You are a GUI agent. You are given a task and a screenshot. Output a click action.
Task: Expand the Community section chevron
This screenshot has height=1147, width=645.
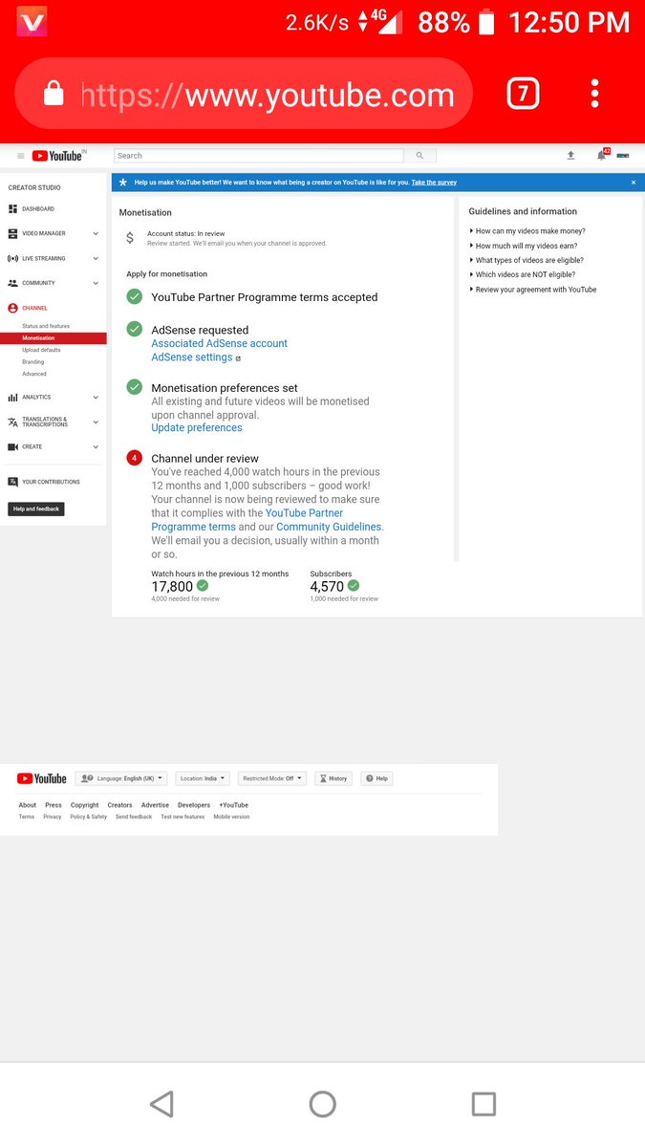pyautogui.click(x=96, y=283)
